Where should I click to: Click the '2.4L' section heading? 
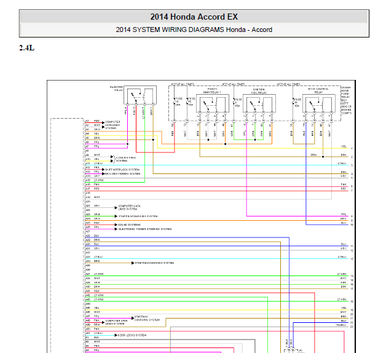[26, 48]
